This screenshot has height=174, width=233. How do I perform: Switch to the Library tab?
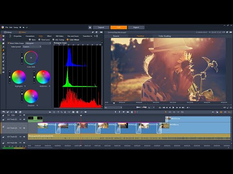[8, 32]
